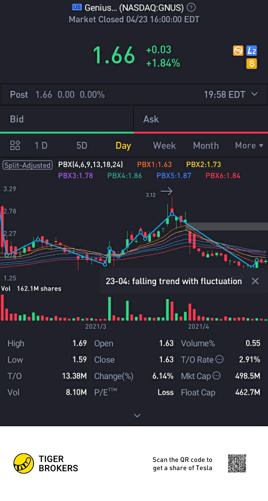The width and height of the screenshot is (268, 501).
Task: Switch to the 5D chart tab
Action: point(82,145)
